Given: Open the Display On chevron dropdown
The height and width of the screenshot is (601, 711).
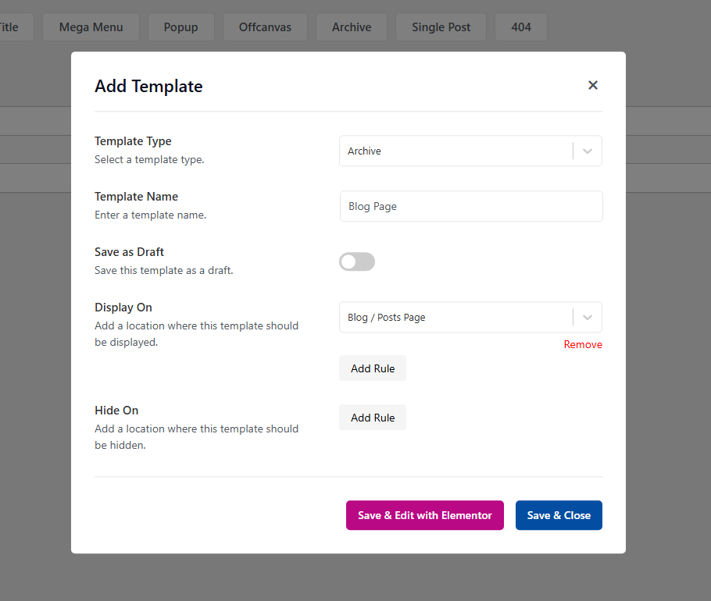Looking at the screenshot, I should coord(588,318).
